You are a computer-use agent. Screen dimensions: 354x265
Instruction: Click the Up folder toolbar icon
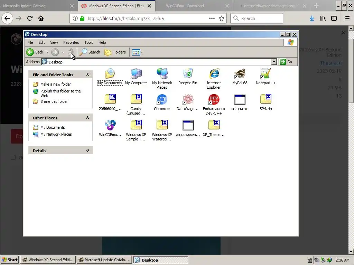coord(71,52)
